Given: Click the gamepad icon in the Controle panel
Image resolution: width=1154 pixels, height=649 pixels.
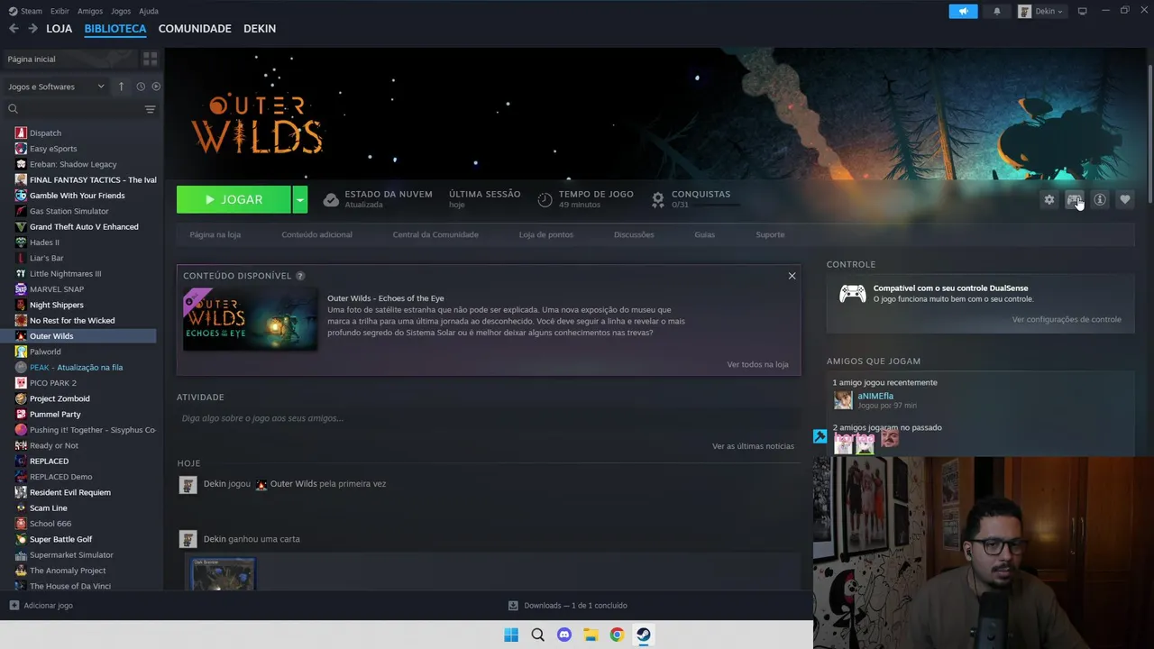Looking at the screenshot, I should (x=853, y=294).
